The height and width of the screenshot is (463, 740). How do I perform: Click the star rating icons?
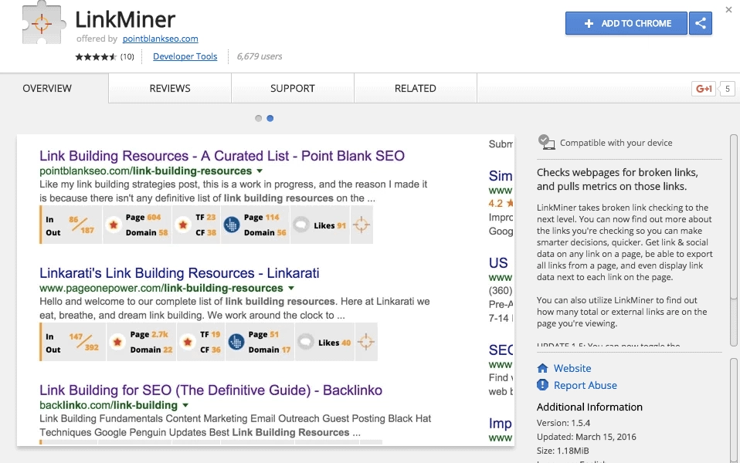[95, 56]
